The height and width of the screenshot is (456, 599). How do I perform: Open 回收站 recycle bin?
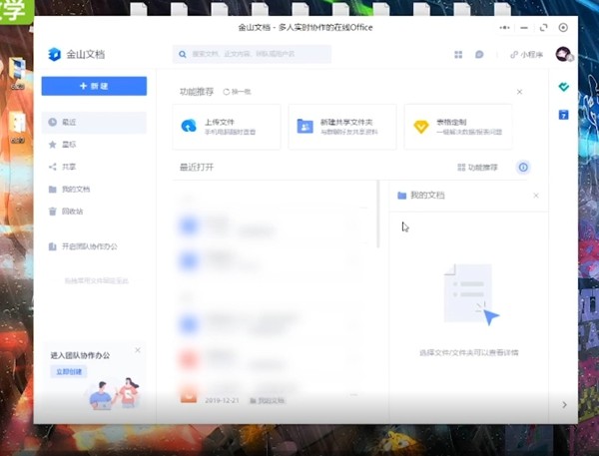click(94, 212)
